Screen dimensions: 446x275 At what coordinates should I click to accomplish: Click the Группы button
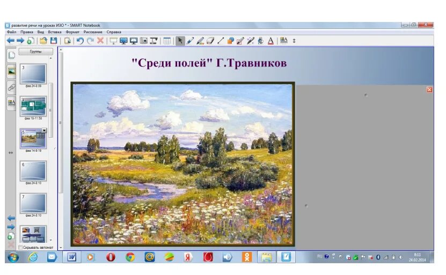[x=35, y=51]
